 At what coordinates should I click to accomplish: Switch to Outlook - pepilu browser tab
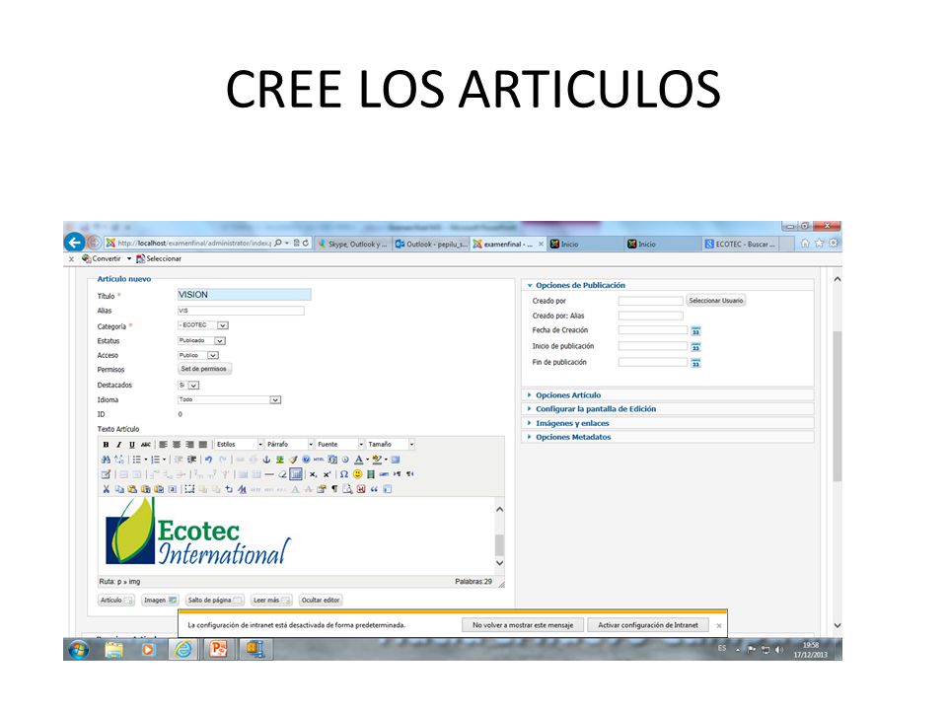(431, 244)
